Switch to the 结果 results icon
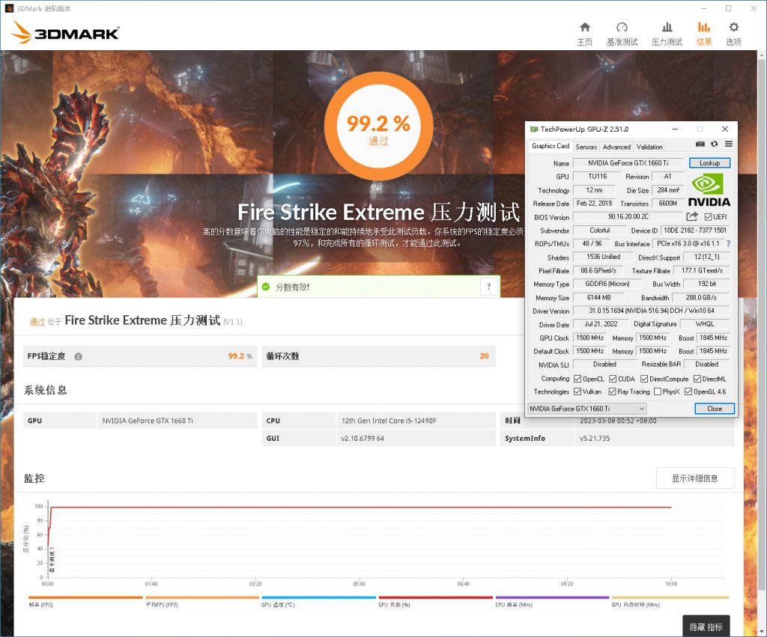 [705, 30]
